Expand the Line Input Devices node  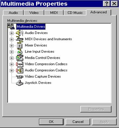click(12, 52)
